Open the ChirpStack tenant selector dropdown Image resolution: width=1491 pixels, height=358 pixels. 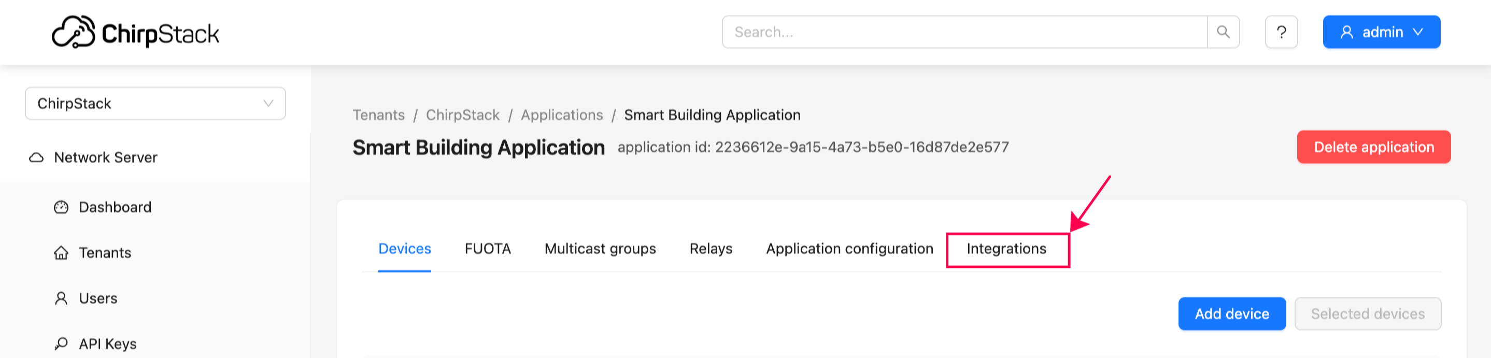tap(155, 104)
